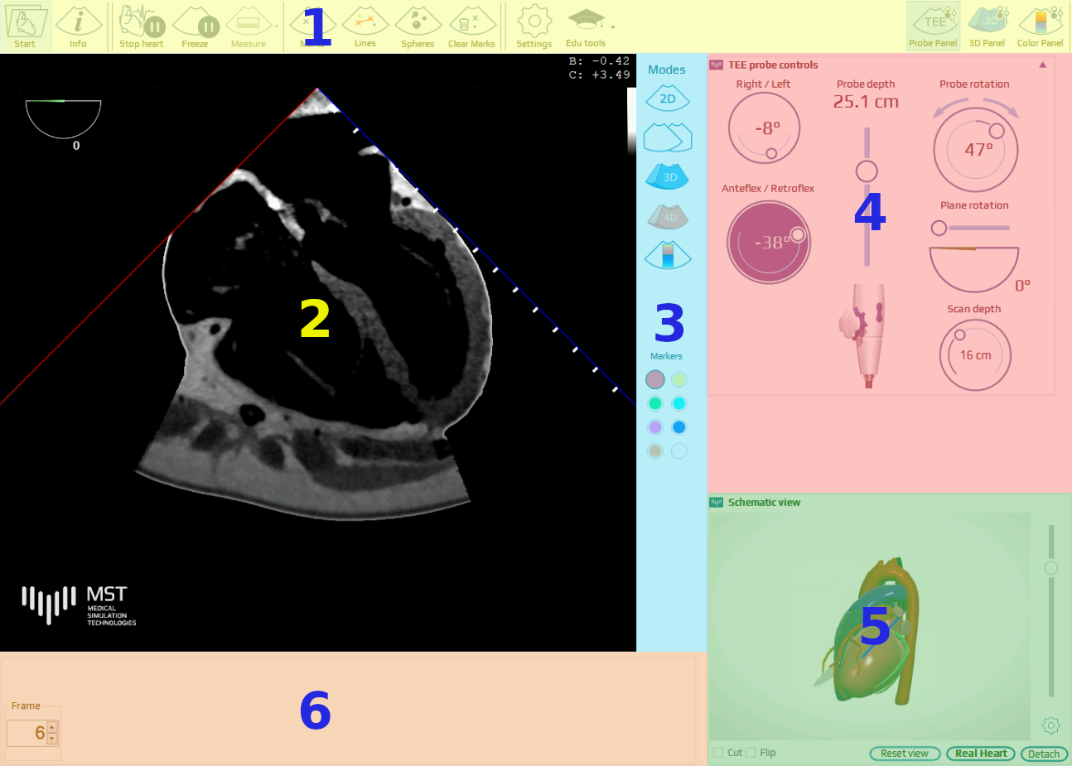Switch to 2D imaging mode
The image size is (1072, 766).
668,99
